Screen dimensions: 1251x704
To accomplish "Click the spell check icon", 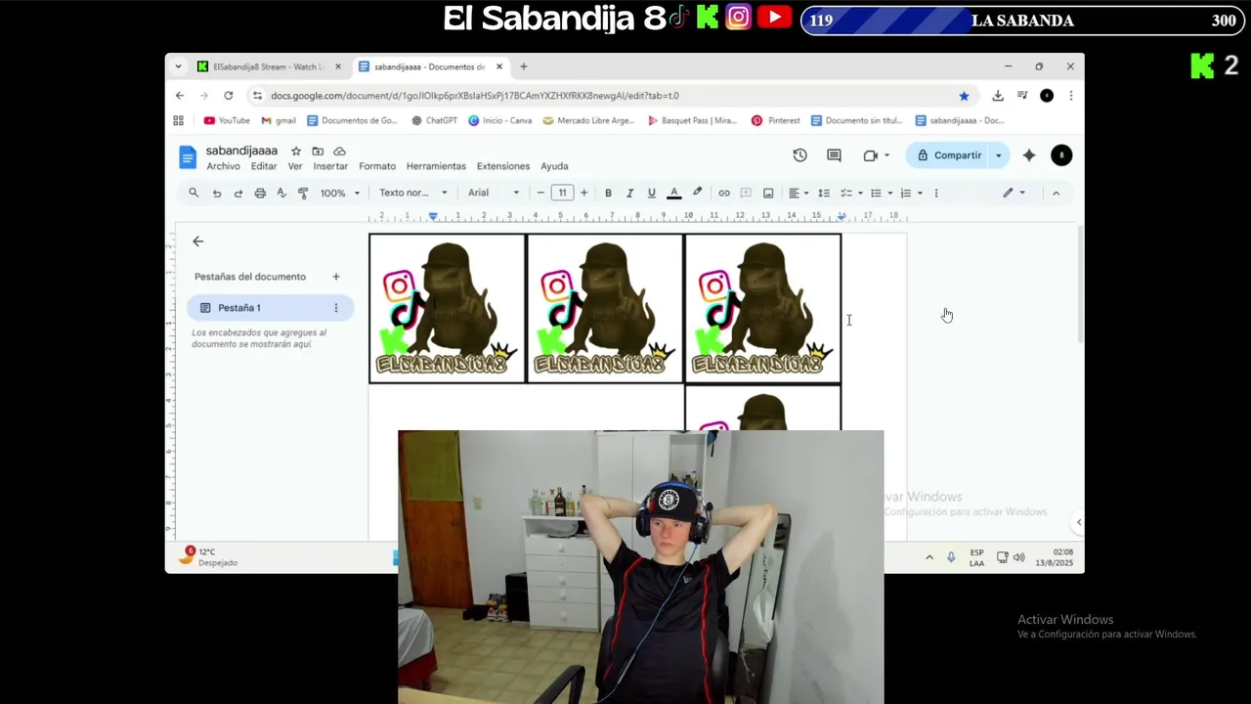I will 281,193.
